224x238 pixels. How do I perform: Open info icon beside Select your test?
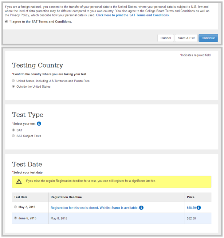(x=39, y=124)
